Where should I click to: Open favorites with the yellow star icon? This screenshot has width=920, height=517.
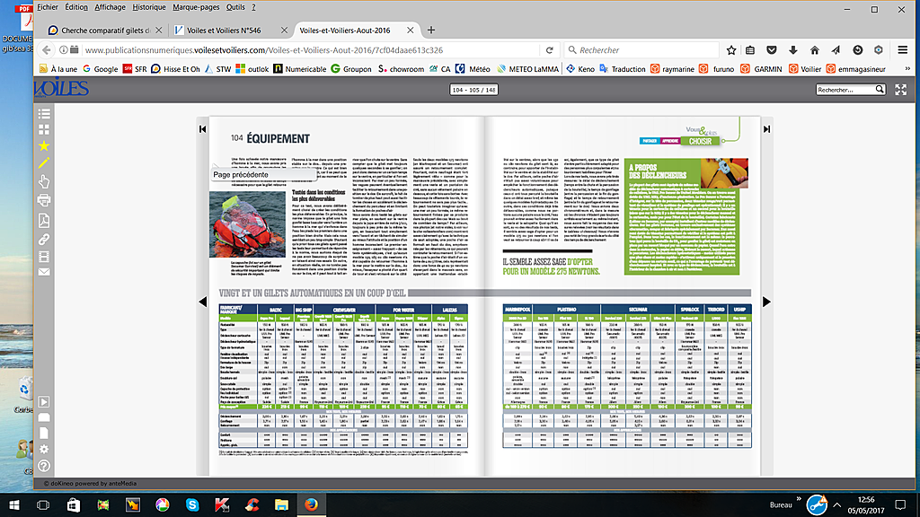point(44,146)
